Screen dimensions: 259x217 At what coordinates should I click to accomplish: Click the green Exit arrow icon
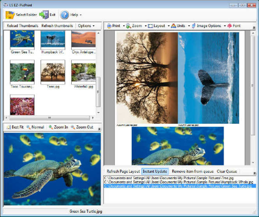click(44, 15)
